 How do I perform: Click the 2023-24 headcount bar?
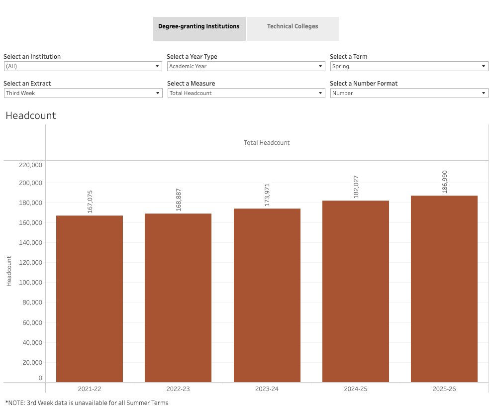click(267, 299)
